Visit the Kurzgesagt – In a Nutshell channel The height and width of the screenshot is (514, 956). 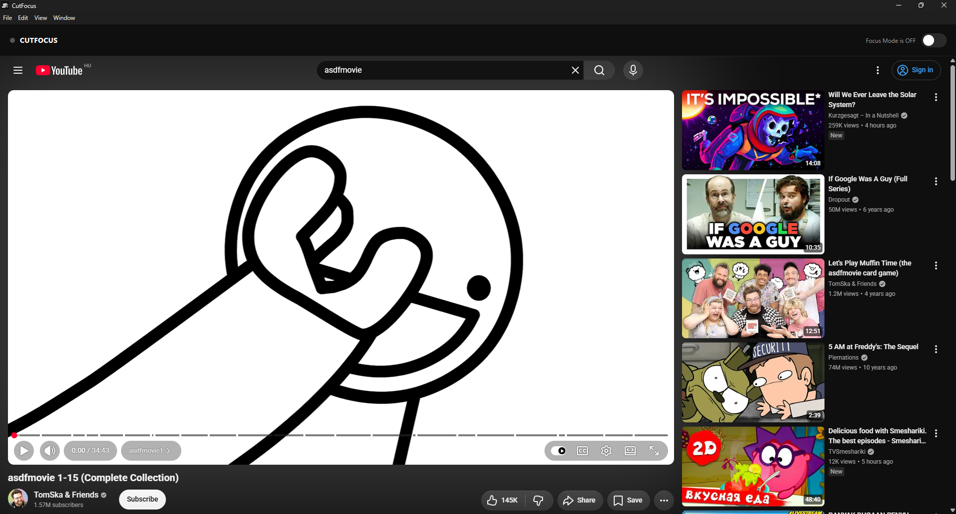click(x=863, y=116)
